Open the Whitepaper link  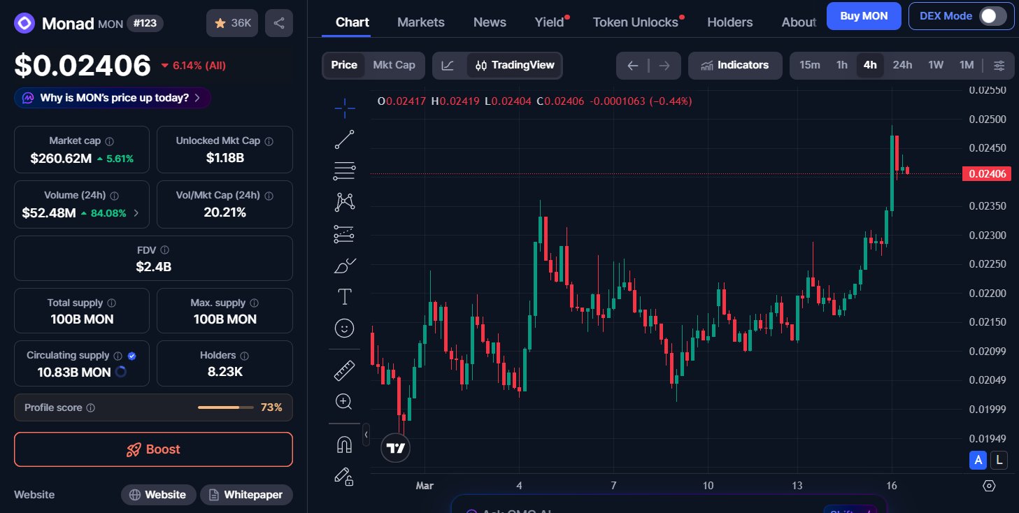pyautogui.click(x=246, y=495)
